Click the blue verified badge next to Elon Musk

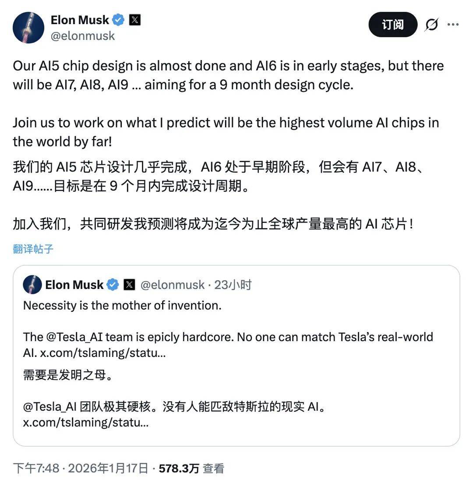[x=118, y=19]
